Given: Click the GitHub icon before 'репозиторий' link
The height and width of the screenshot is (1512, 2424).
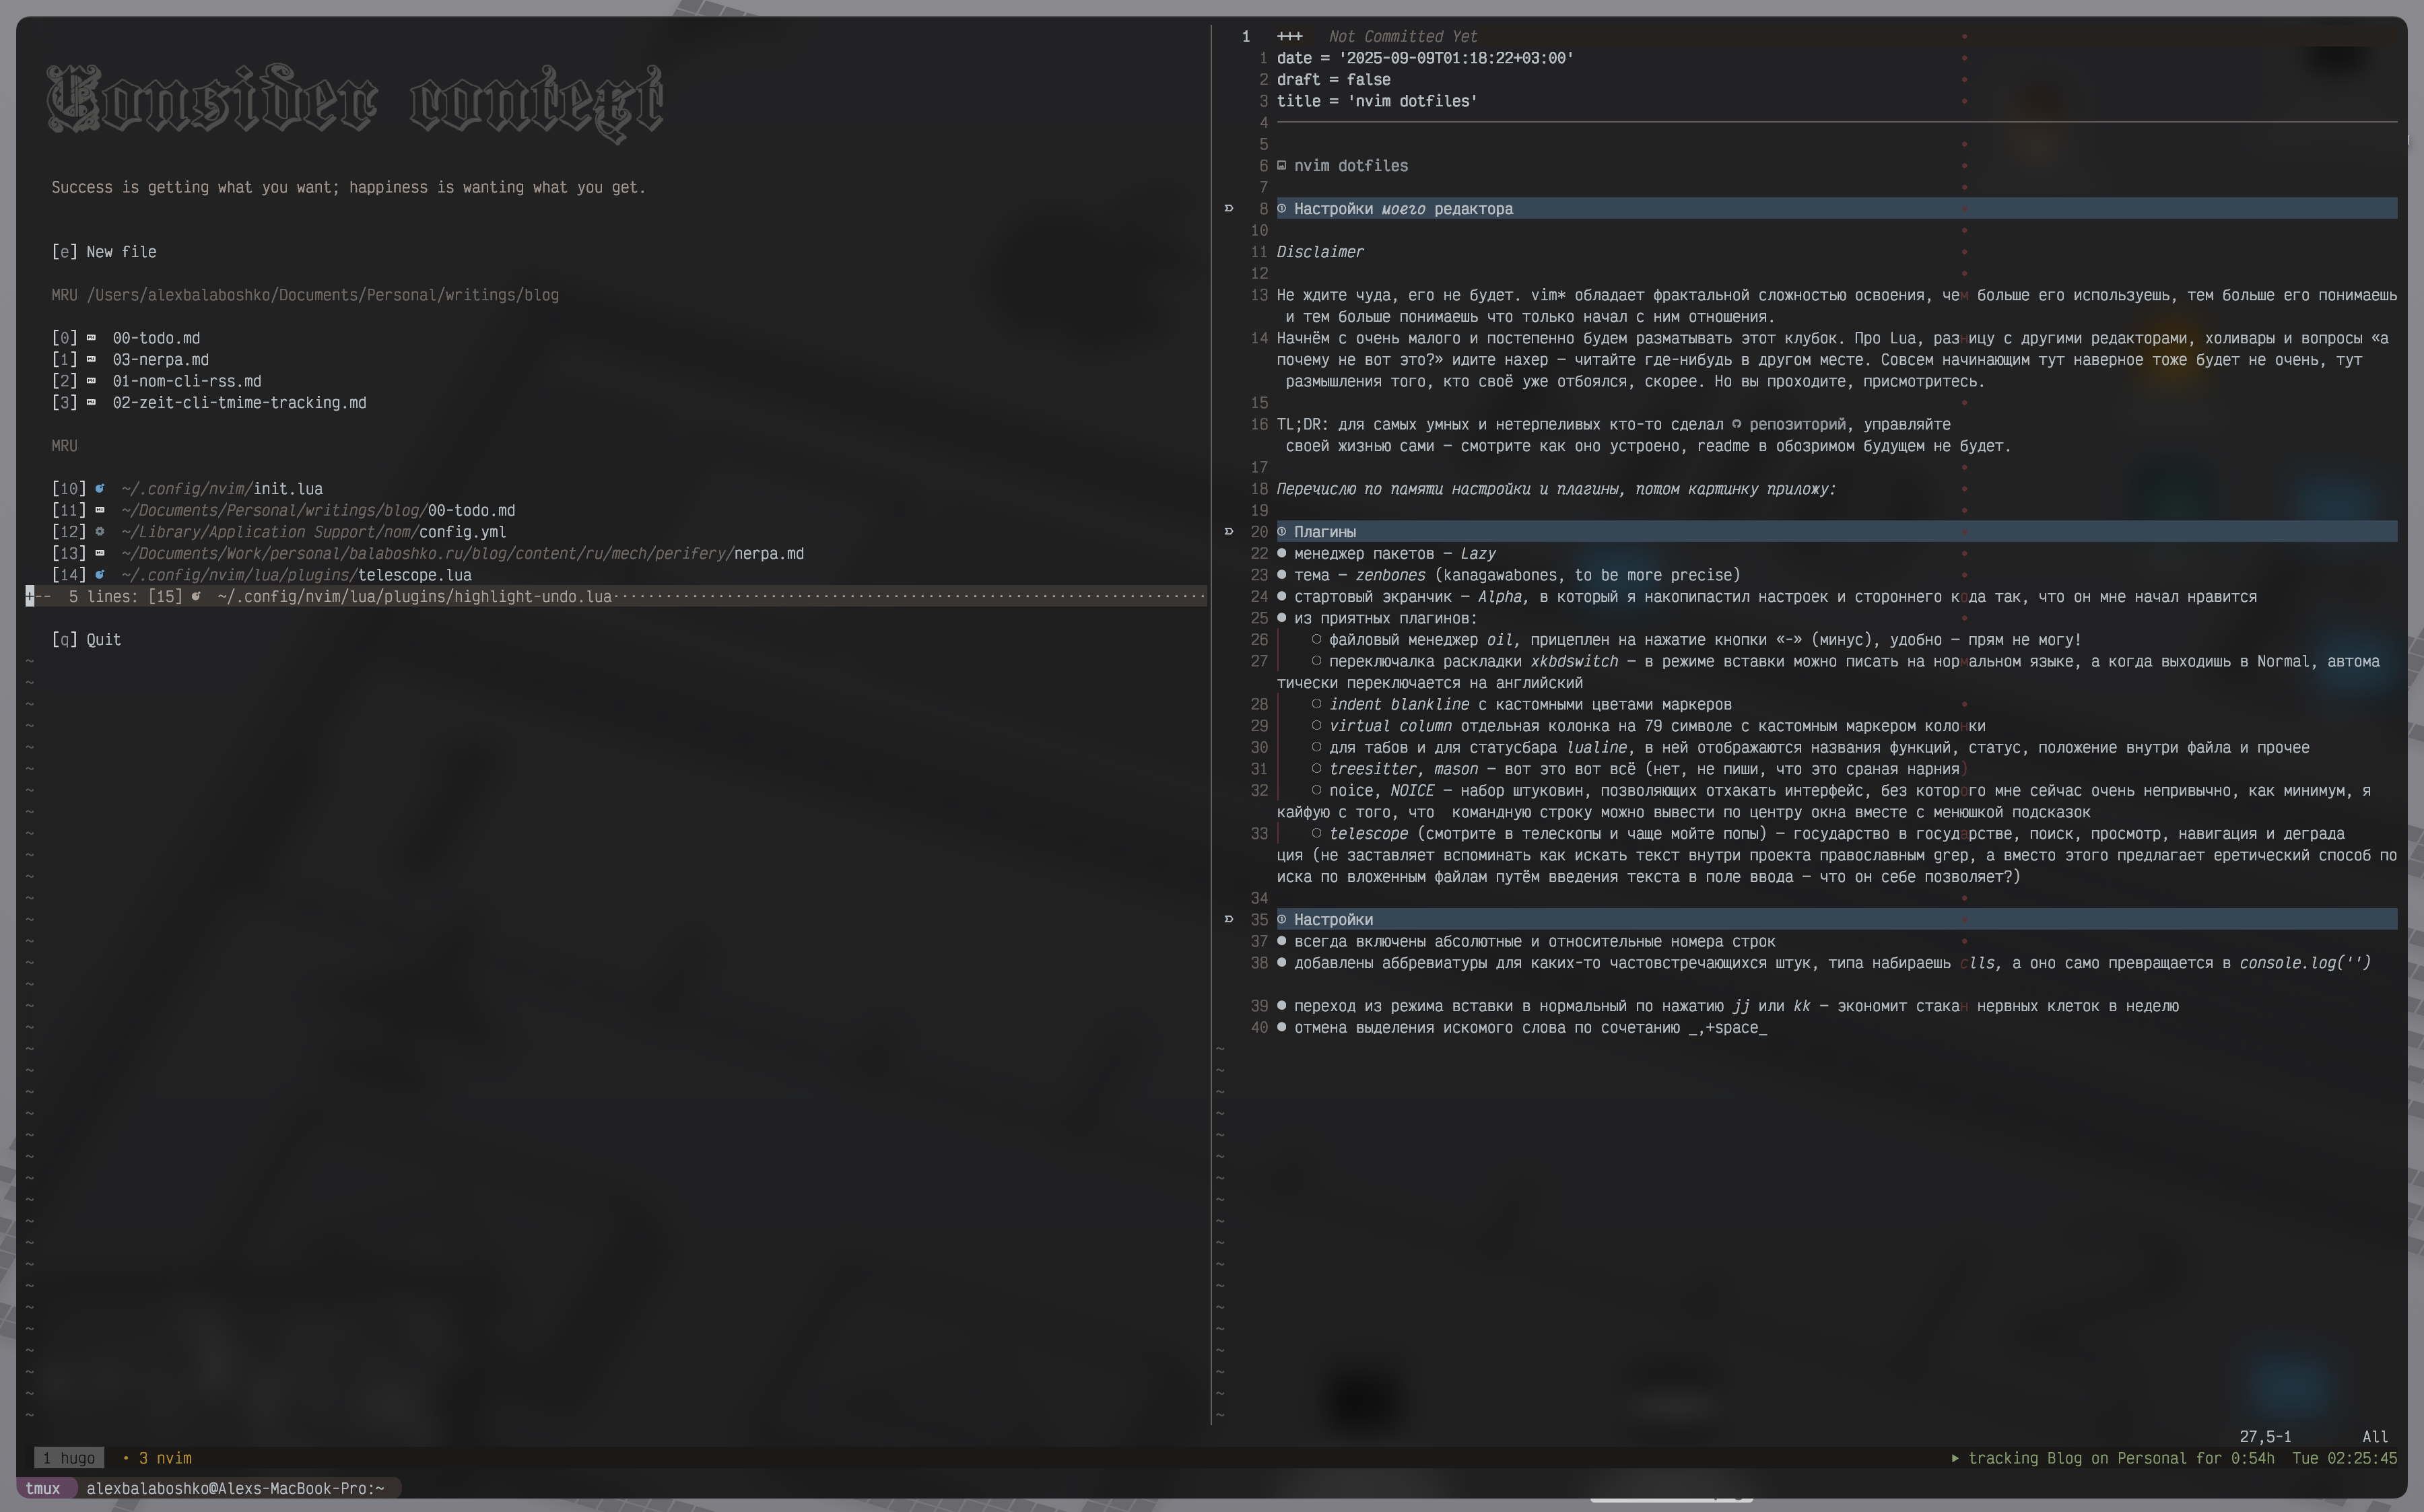Looking at the screenshot, I should click(1736, 424).
